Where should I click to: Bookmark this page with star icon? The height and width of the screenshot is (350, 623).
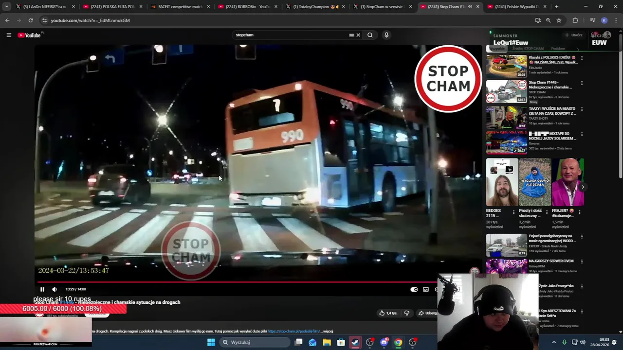[x=559, y=20]
